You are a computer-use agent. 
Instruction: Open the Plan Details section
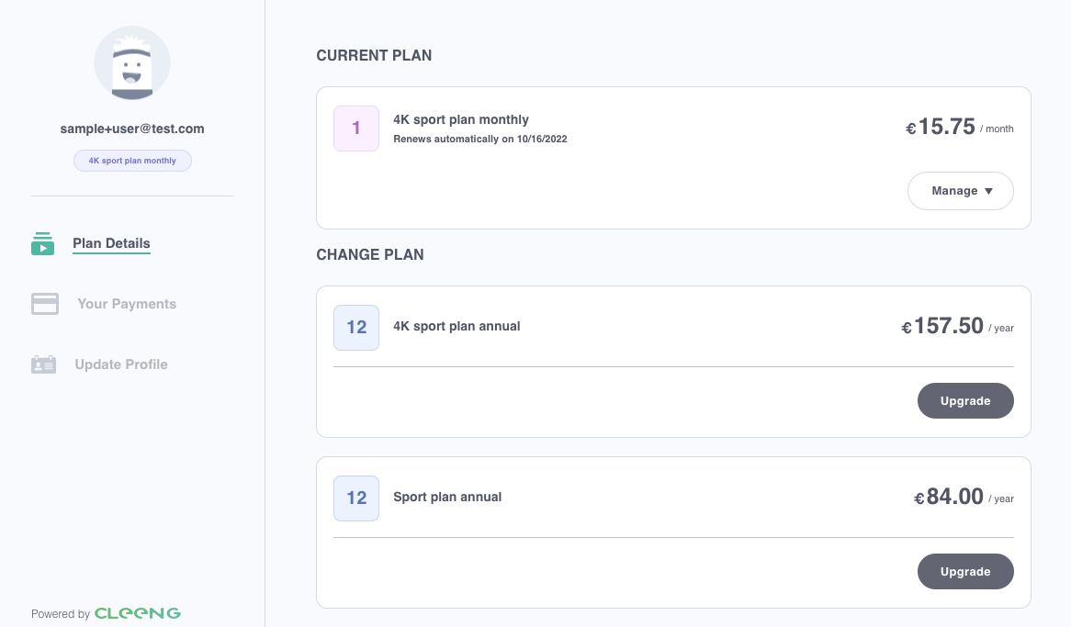pos(111,244)
